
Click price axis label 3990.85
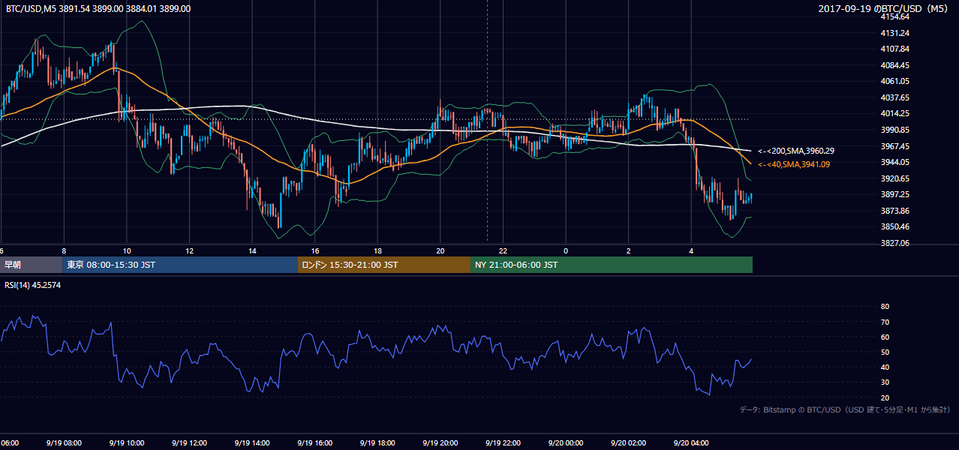coord(895,130)
